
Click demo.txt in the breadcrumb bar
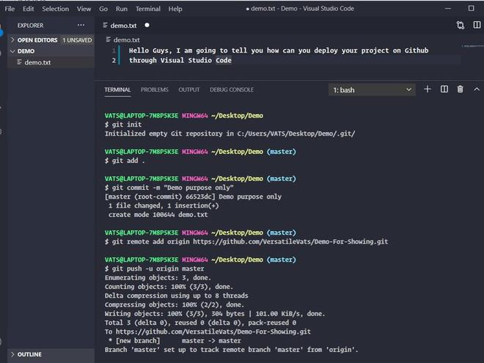[x=126, y=40]
